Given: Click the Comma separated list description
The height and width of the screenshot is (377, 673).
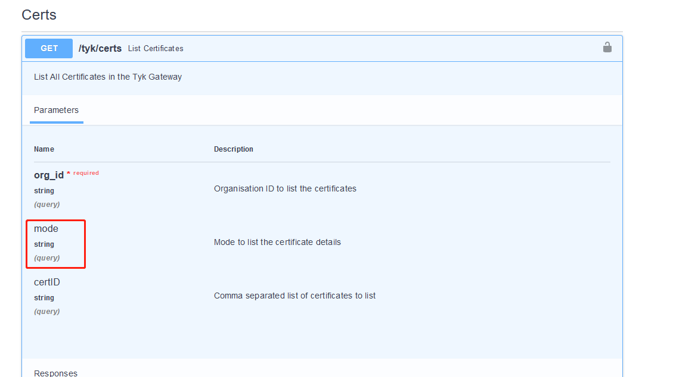Looking at the screenshot, I should pyautogui.click(x=295, y=296).
